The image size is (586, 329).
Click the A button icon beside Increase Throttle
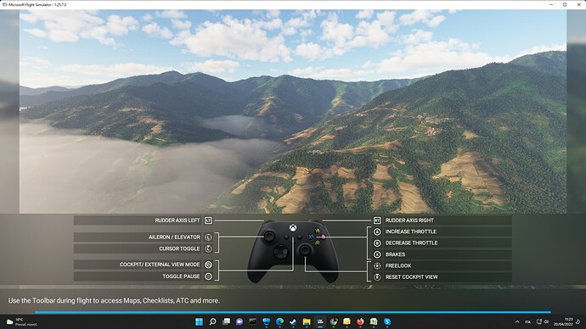click(x=377, y=231)
